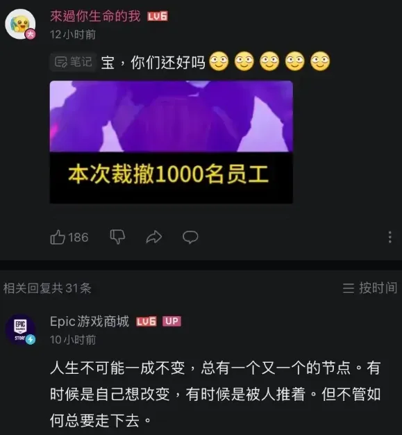Open the three-dot more options menu
Viewport: 402px width, 435px height.
(390, 237)
